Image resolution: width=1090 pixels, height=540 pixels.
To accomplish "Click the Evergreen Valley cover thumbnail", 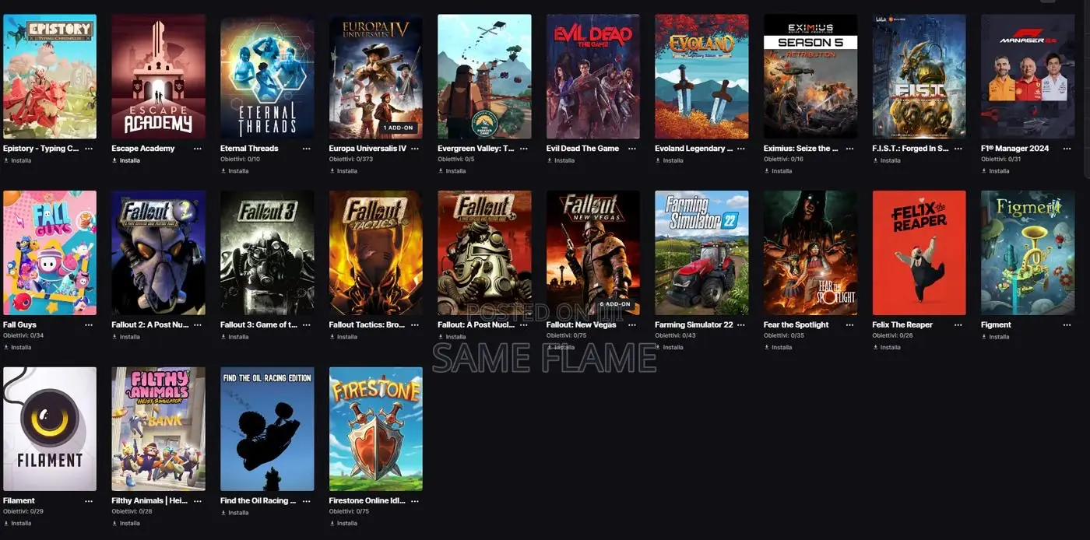I will tap(484, 76).
